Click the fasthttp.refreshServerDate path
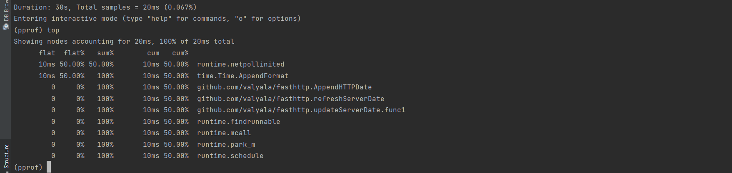 [x=290, y=99]
